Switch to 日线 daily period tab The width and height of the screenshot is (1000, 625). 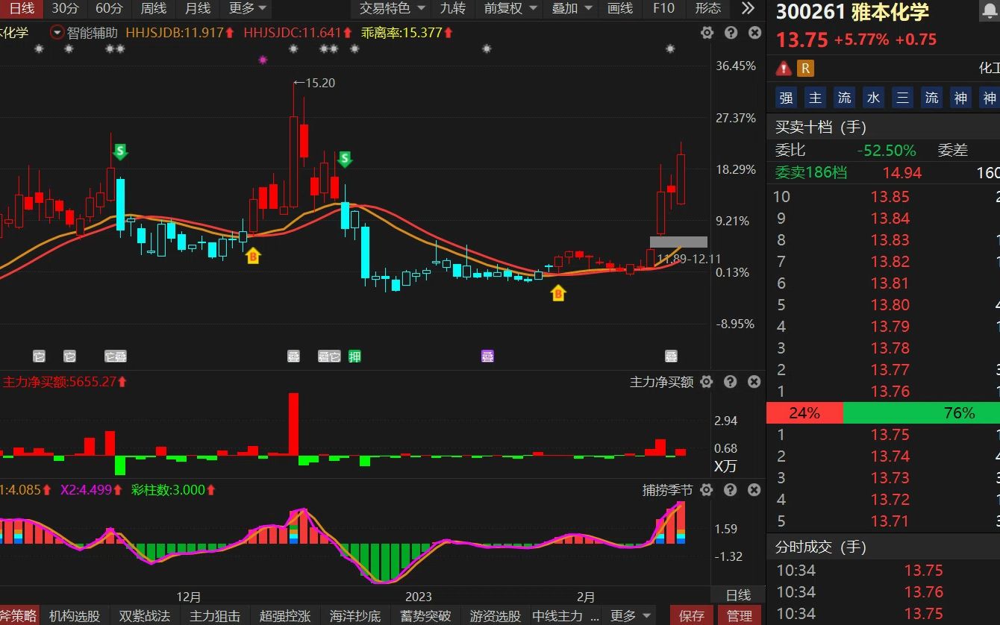22,8
